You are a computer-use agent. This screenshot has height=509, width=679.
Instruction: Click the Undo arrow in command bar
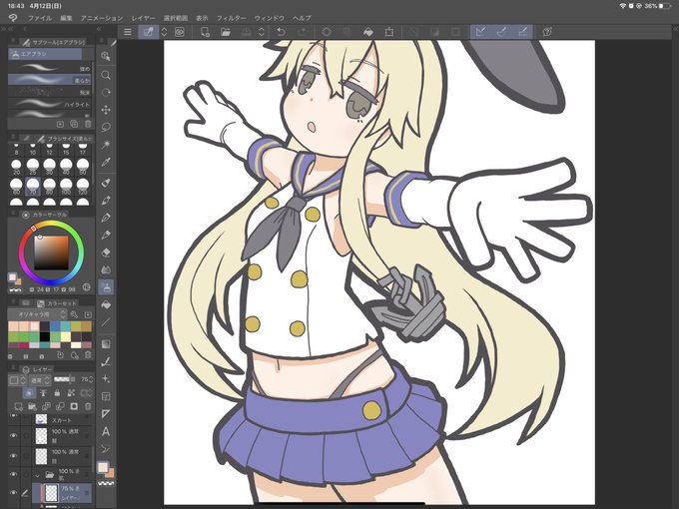(x=281, y=32)
